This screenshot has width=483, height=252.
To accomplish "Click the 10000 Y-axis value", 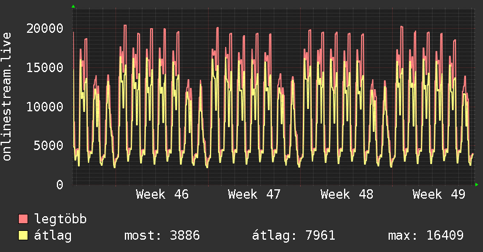I will [46, 107].
